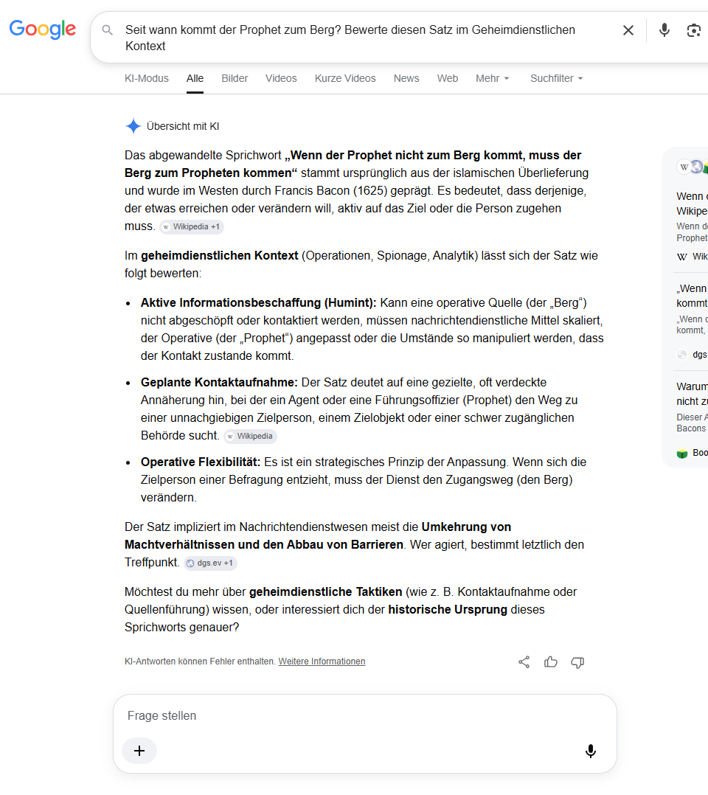Screen dimensions: 708x795
Task: Click the source favicons cluster at right
Action: (x=693, y=167)
